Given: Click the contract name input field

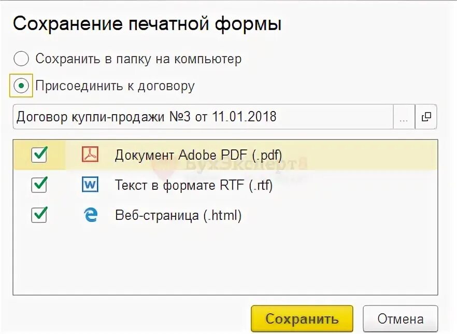Looking at the screenshot, I should pyautogui.click(x=202, y=117).
